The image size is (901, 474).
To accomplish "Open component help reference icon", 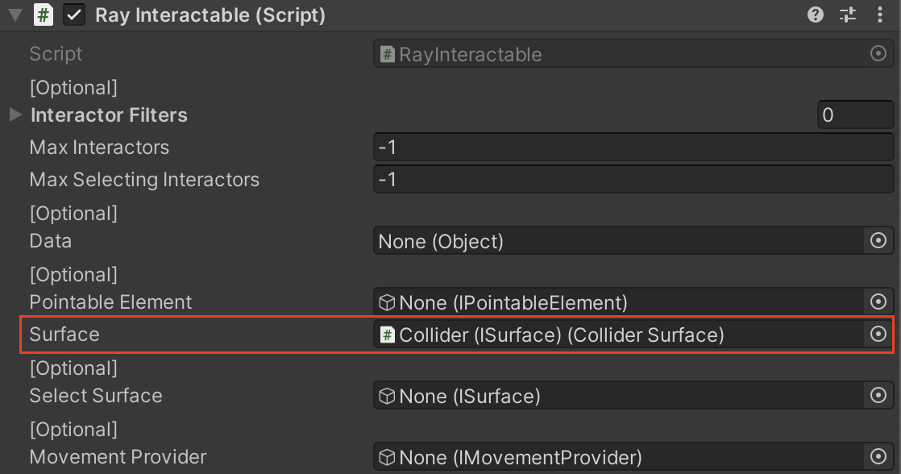I will coord(816,15).
